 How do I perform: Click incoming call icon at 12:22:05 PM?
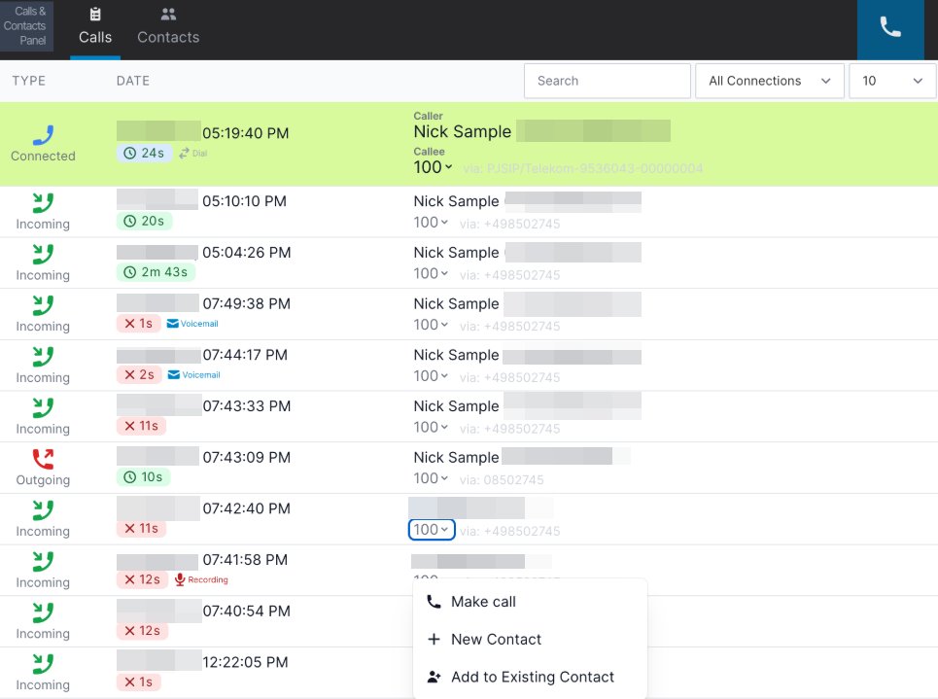tap(43, 664)
